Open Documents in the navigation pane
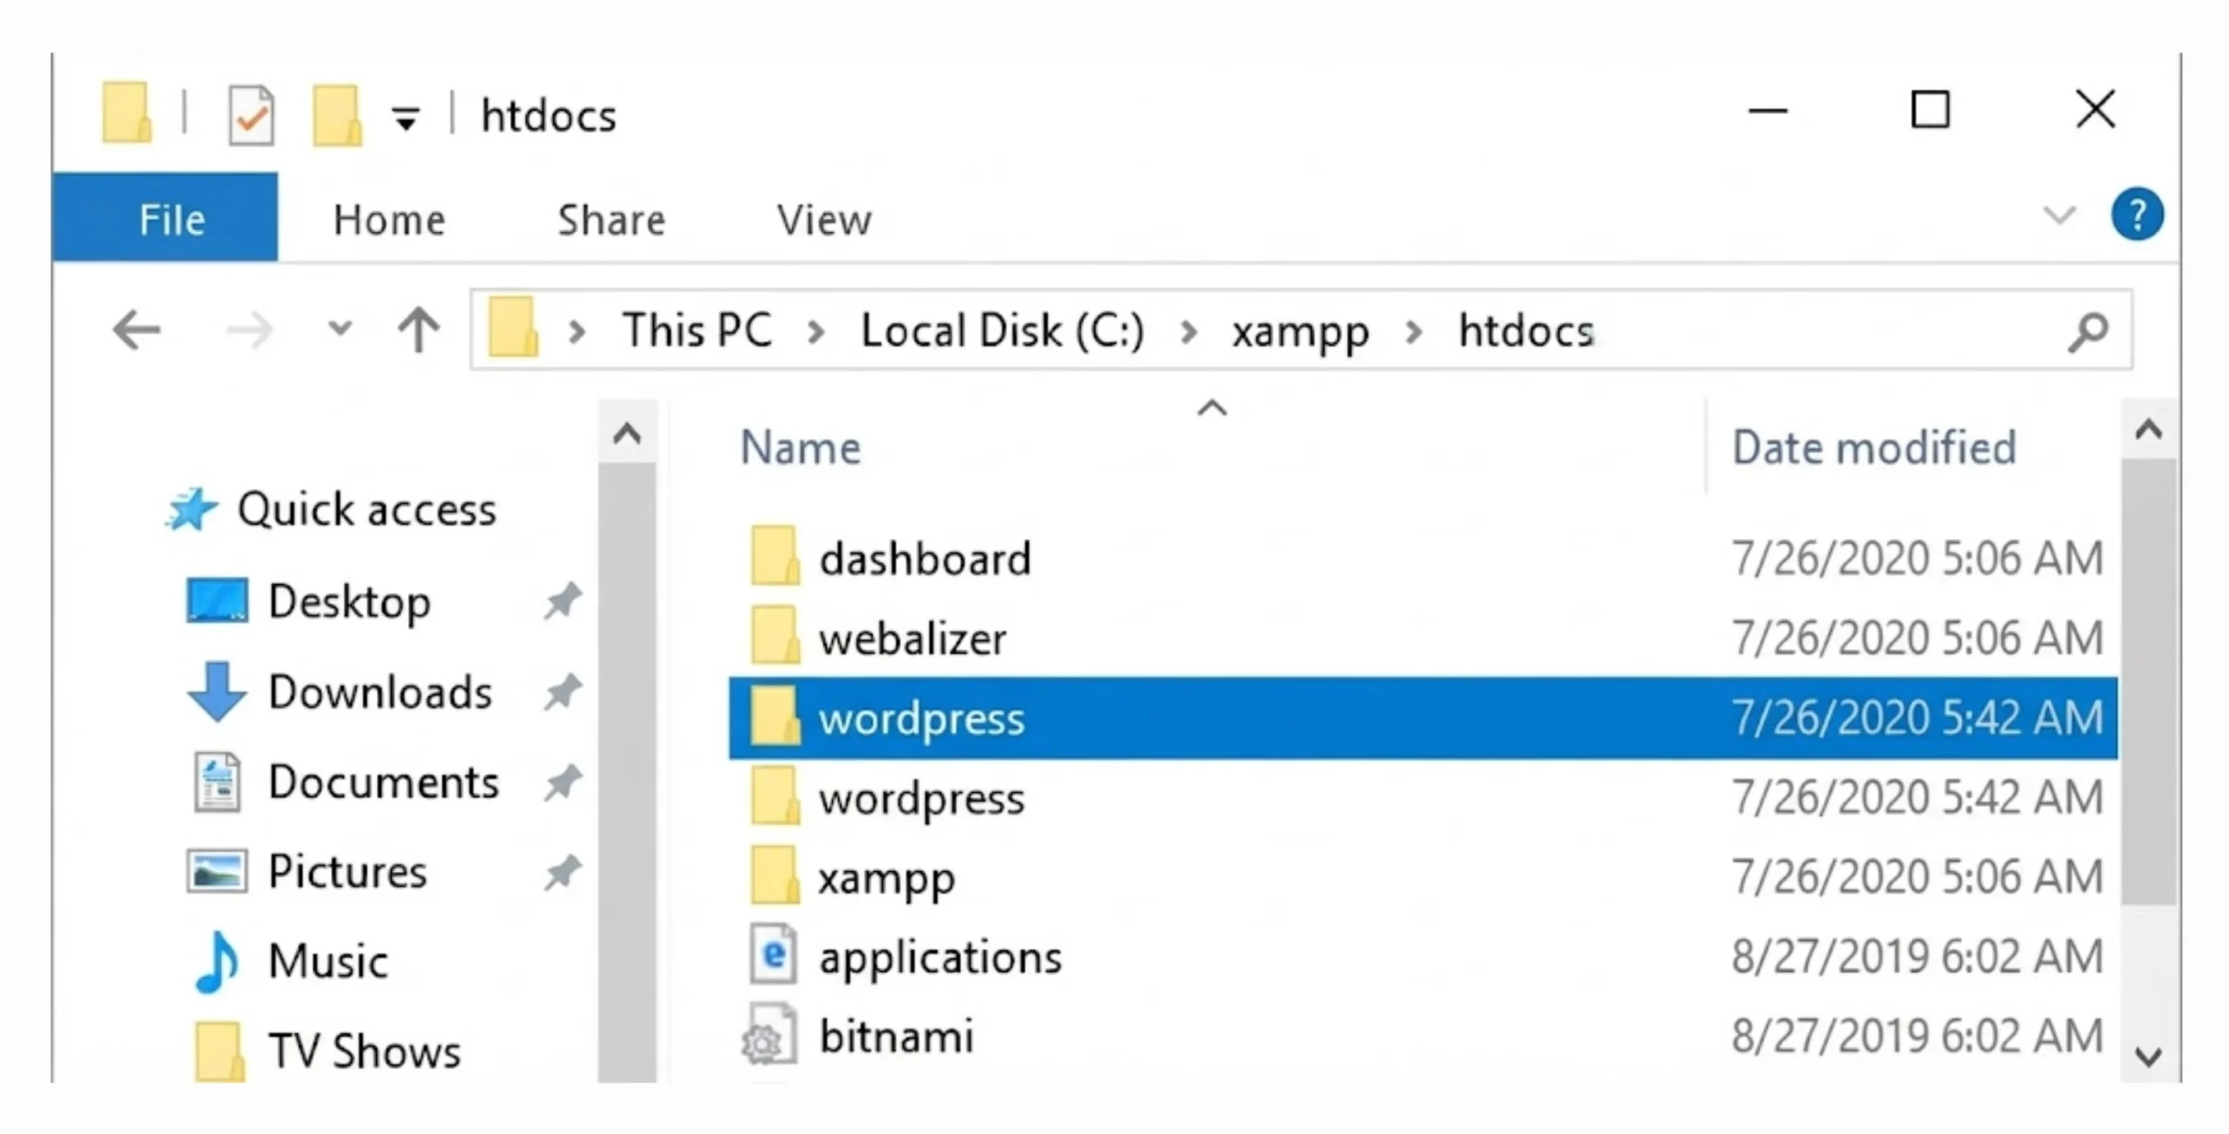The width and height of the screenshot is (2229, 1134). pos(384,782)
